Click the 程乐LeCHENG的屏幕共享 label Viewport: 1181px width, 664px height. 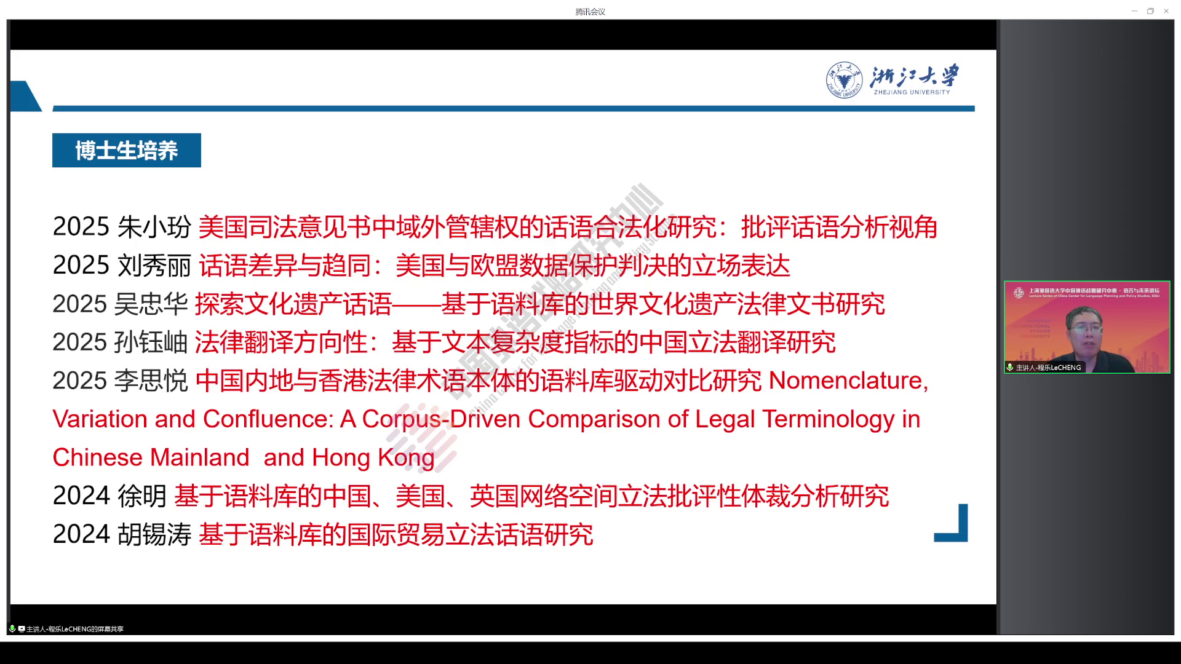click(x=75, y=629)
